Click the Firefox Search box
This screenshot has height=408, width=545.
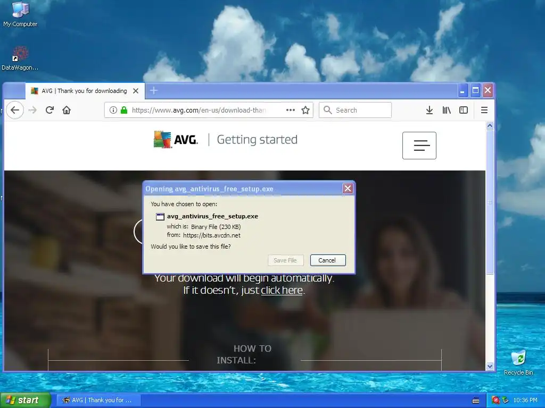355,110
